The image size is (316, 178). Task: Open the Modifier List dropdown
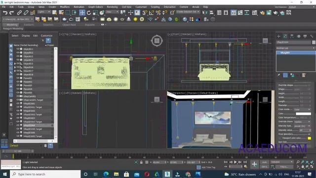click(295, 48)
